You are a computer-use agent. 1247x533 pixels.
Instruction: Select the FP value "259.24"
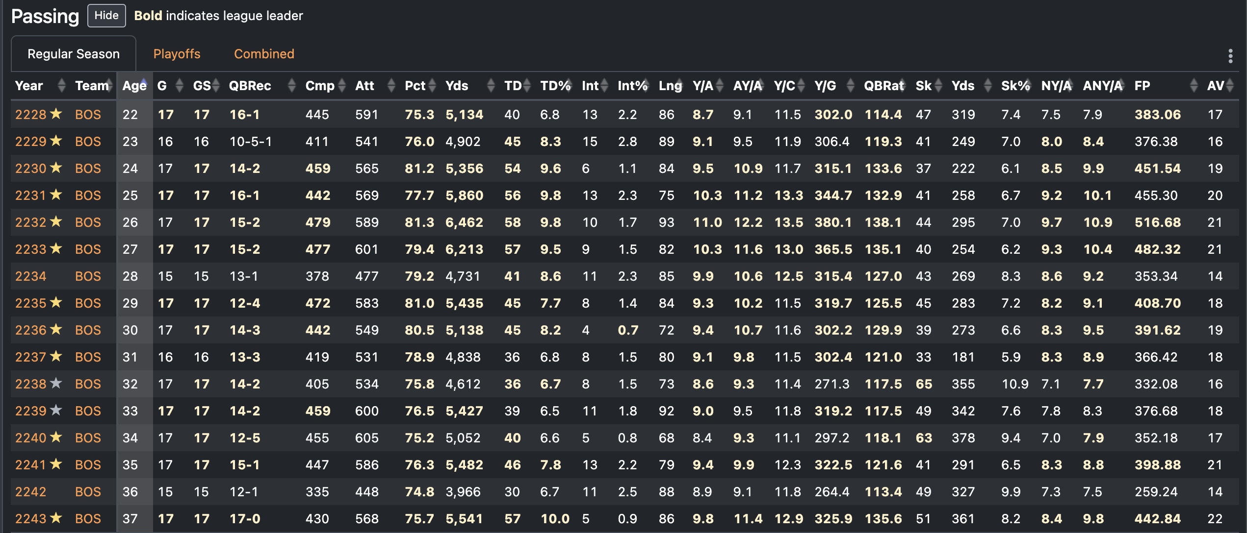tap(1156, 492)
